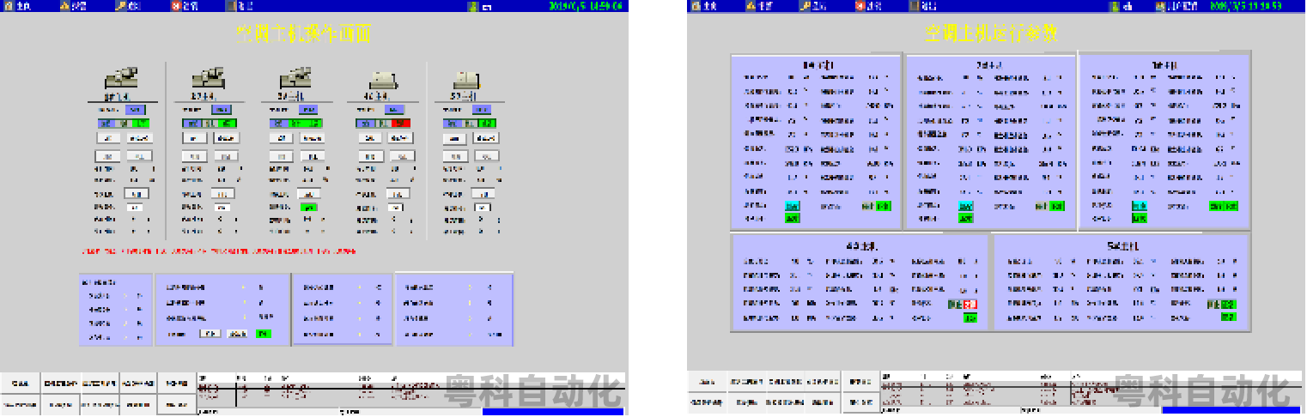
Task: Click cyan status box in first unit parameters panel
Action: (x=793, y=206)
